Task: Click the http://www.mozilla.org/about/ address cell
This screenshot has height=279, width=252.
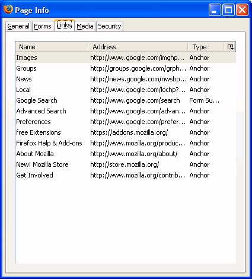Action: click(134, 154)
